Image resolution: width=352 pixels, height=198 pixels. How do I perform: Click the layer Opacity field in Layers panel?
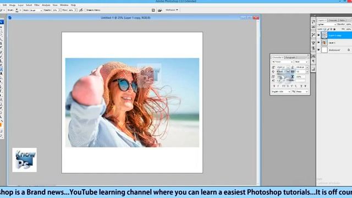[349, 24]
